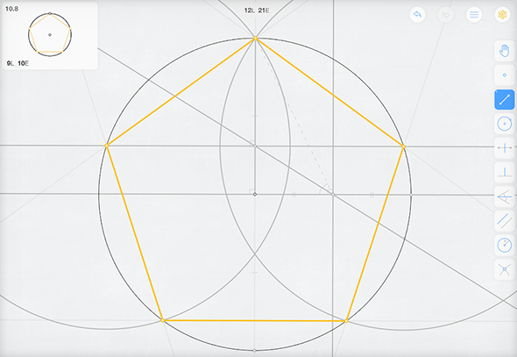Click the greyed-out redo arrow

tap(446, 15)
